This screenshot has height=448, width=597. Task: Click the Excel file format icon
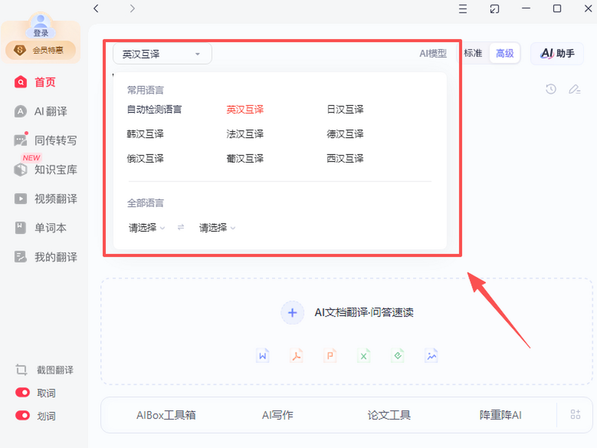click(x=364, y=356)
